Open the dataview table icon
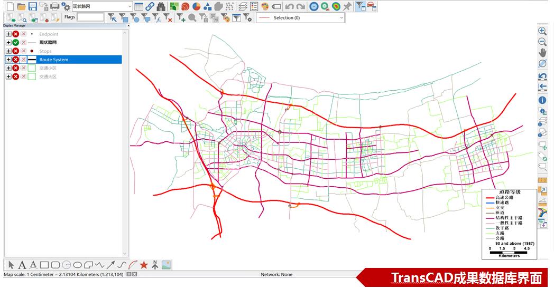Viewport: 554px width, 289px height. 138,6
